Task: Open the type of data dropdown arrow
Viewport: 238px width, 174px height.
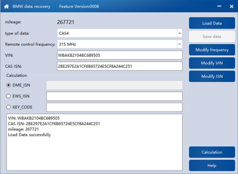Action: [x=180, y=33]
